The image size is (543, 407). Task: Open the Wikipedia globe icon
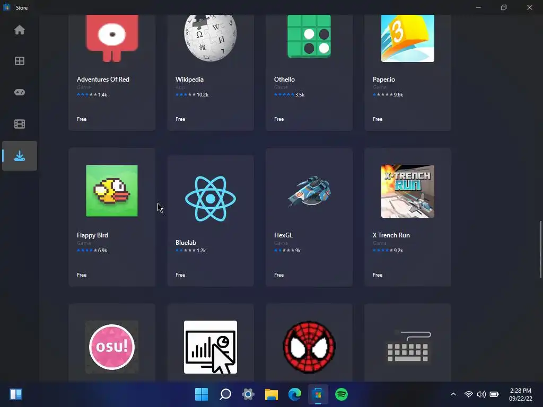(210, 38)
